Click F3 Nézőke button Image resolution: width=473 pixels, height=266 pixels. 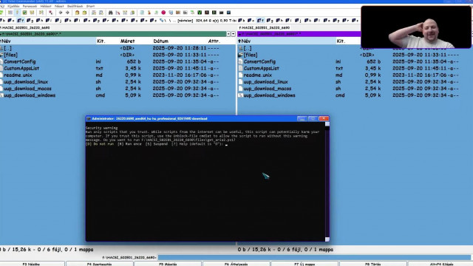point(32,264)
